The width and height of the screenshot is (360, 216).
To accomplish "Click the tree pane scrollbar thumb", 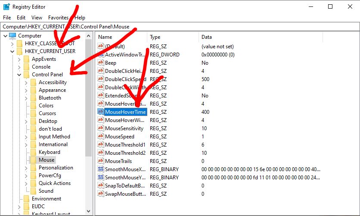I will 88,98.
